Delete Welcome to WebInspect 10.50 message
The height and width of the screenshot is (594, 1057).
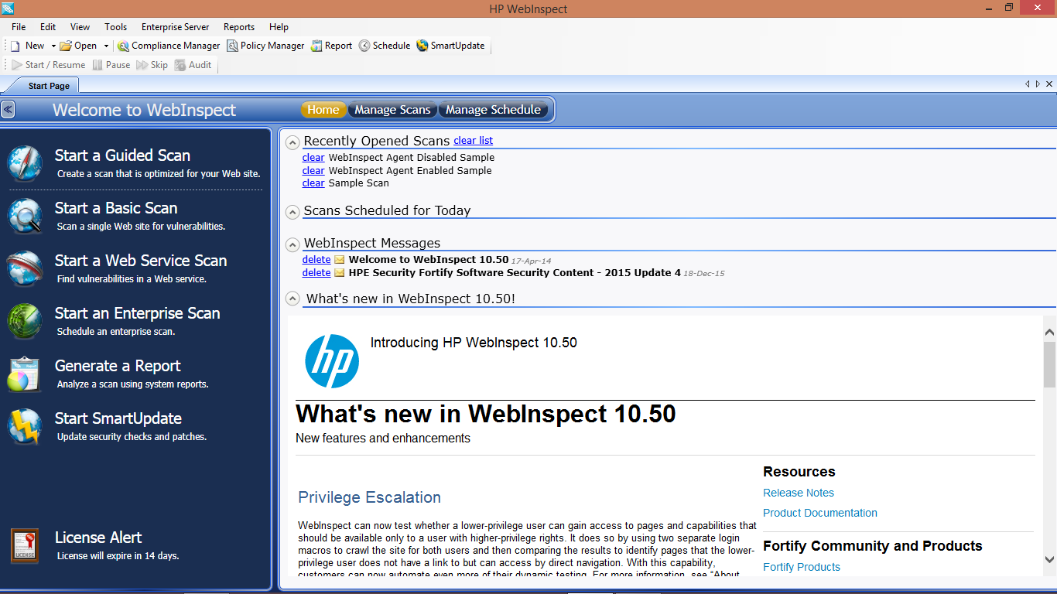316,260
